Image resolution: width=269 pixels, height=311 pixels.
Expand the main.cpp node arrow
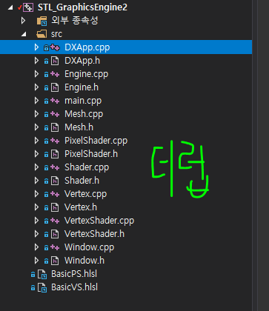(36, 101)
